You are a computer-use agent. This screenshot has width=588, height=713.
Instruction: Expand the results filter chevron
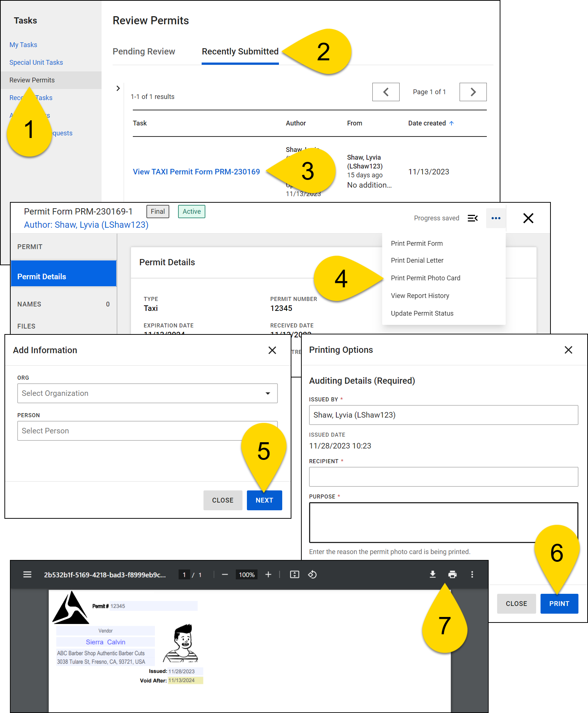coord(118,88)
